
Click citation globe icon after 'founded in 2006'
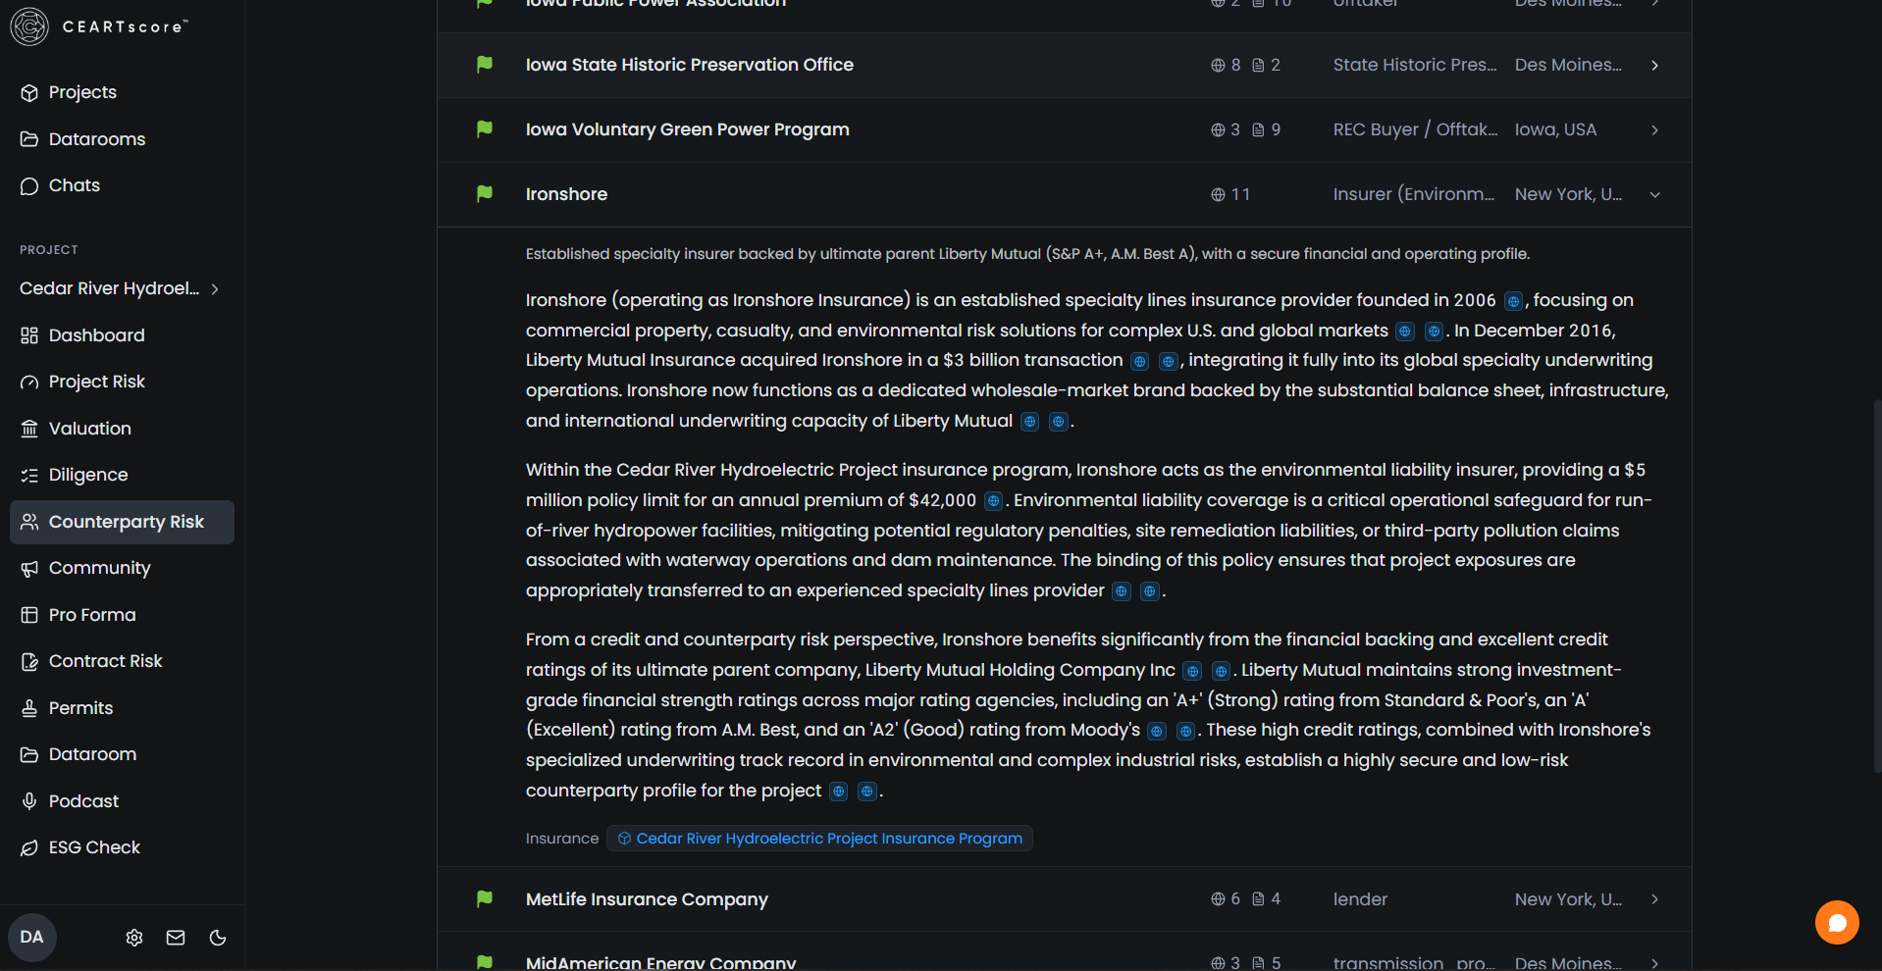coord(1513,301)
